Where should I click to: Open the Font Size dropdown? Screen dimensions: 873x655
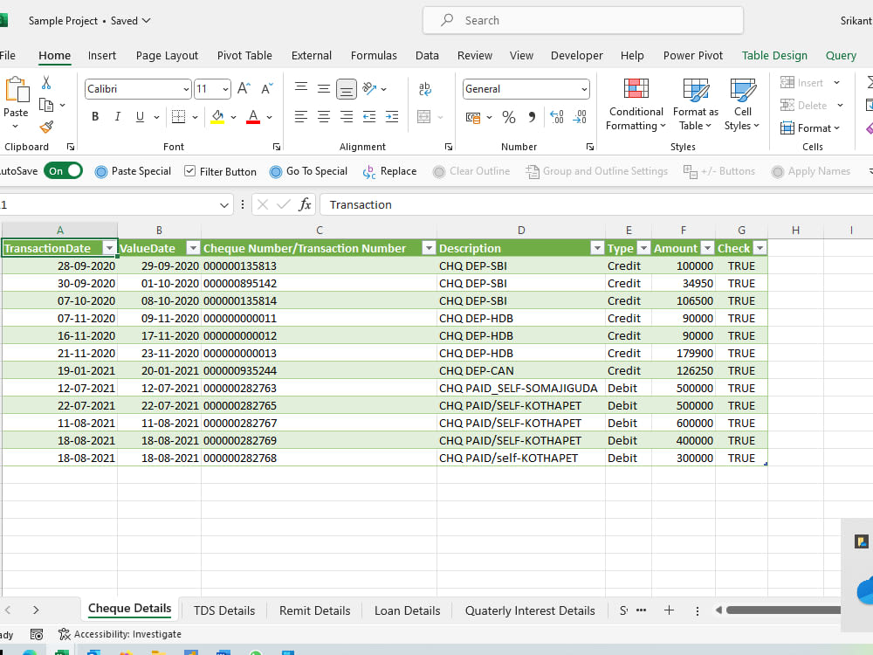click(227, 88)
